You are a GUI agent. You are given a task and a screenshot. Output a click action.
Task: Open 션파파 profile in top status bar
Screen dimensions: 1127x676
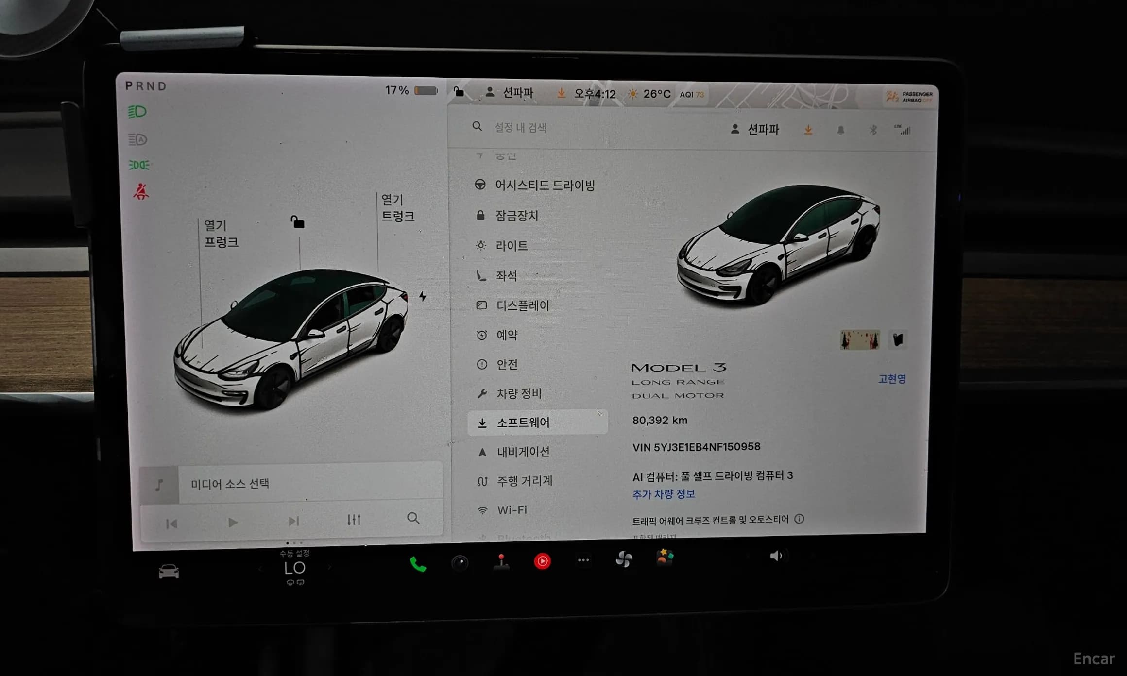509,92
